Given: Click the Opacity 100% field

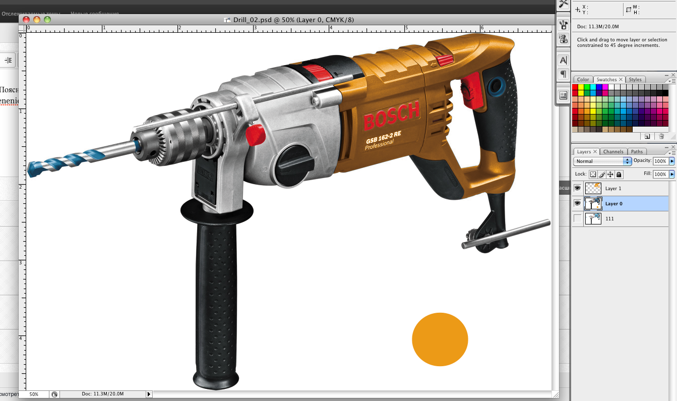Looking at the screenshot, I should [x=660, y=161].
